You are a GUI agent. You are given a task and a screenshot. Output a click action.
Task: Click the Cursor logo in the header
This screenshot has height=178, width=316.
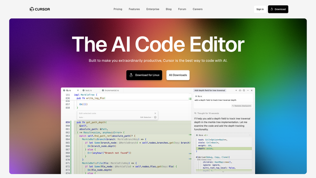click(x=39, y=9)
